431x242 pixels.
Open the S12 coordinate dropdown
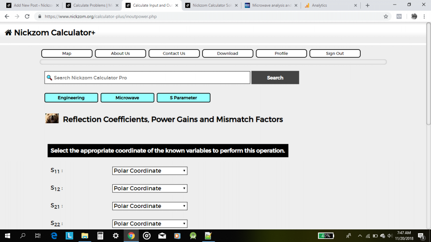(x=150, y=188)
